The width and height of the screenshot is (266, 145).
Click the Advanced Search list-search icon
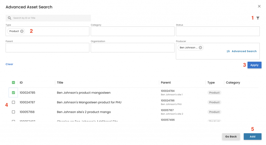(228, 51)
